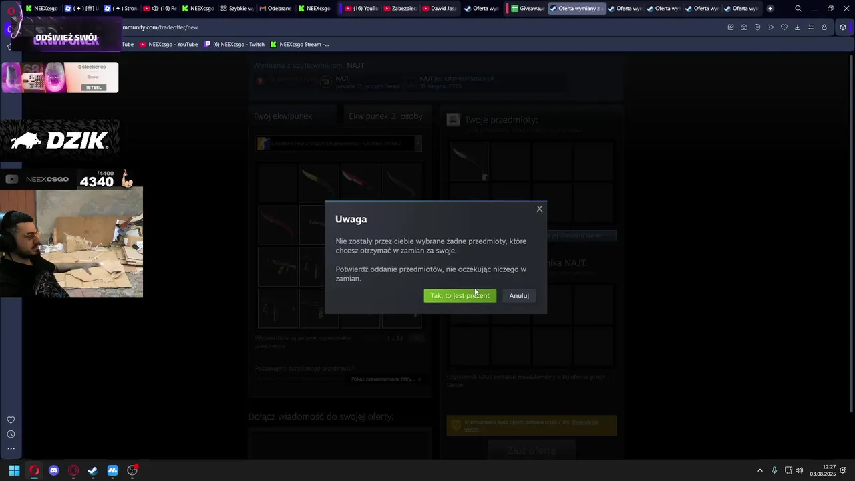
Task: Select knife item in 'Twoje przedmioty' slot
Action: click(469, 162)
